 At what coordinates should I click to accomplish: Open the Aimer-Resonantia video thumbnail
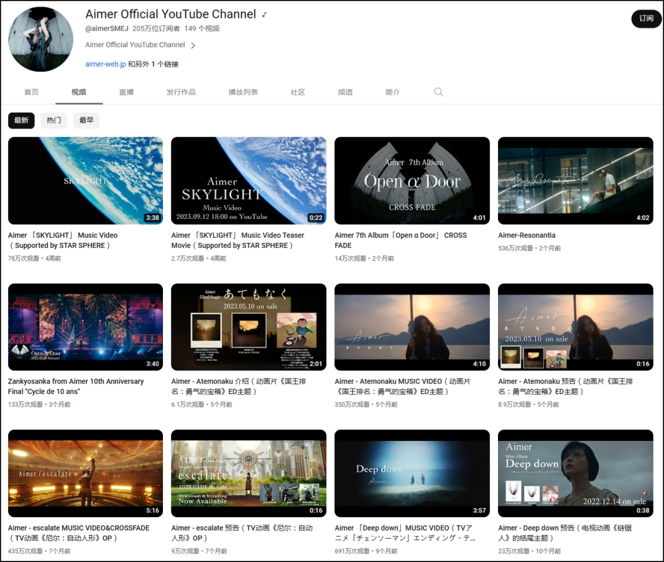coord(575,181)
